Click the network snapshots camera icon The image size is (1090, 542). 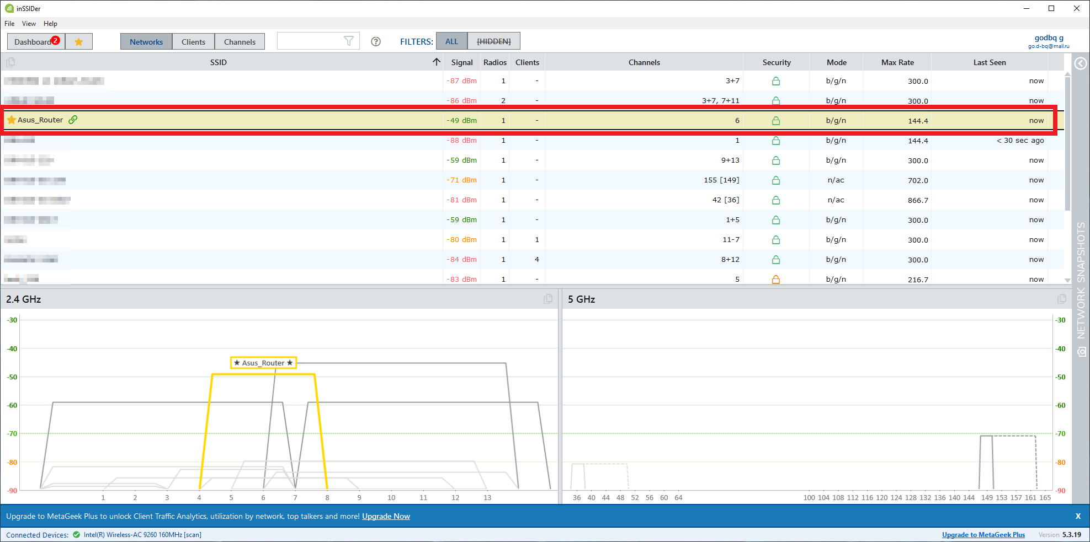coord(1081,352)
